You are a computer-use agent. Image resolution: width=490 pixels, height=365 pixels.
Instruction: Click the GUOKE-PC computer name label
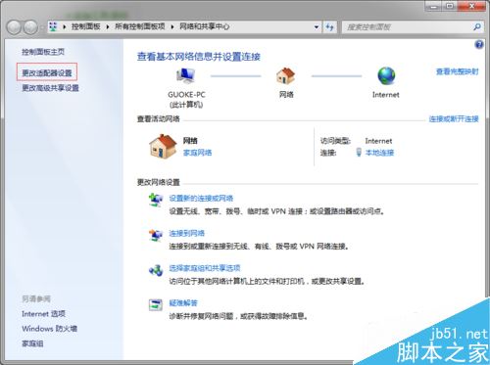coord(186,95)
